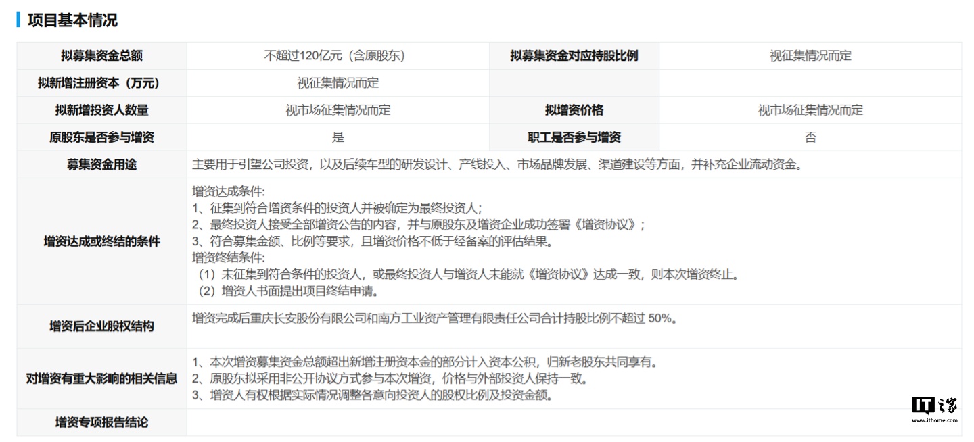Select the label '募集资金用途'
The width and height of the screenshot is (974, 442).
click(101, 164)
